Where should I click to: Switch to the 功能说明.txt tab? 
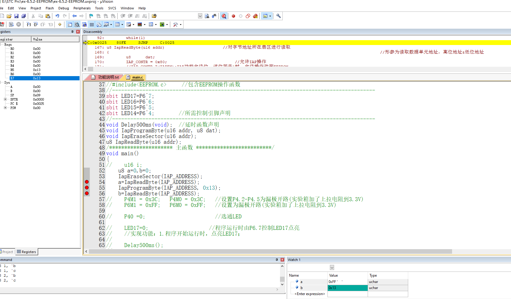105,77
